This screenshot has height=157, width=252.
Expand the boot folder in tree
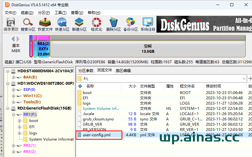[x=20, y=121]
